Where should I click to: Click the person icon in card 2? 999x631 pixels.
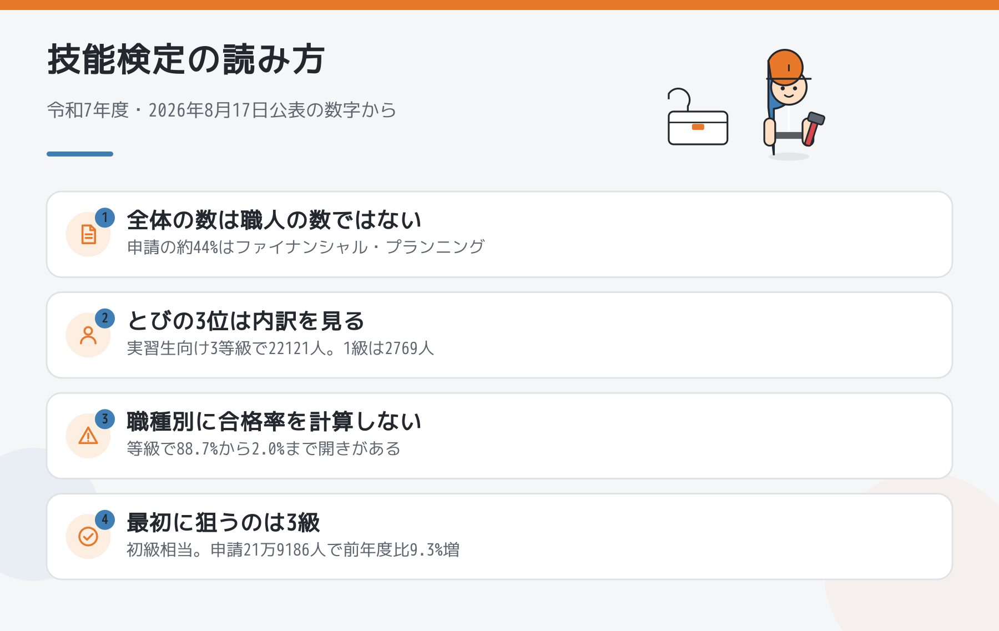point(88,335)
